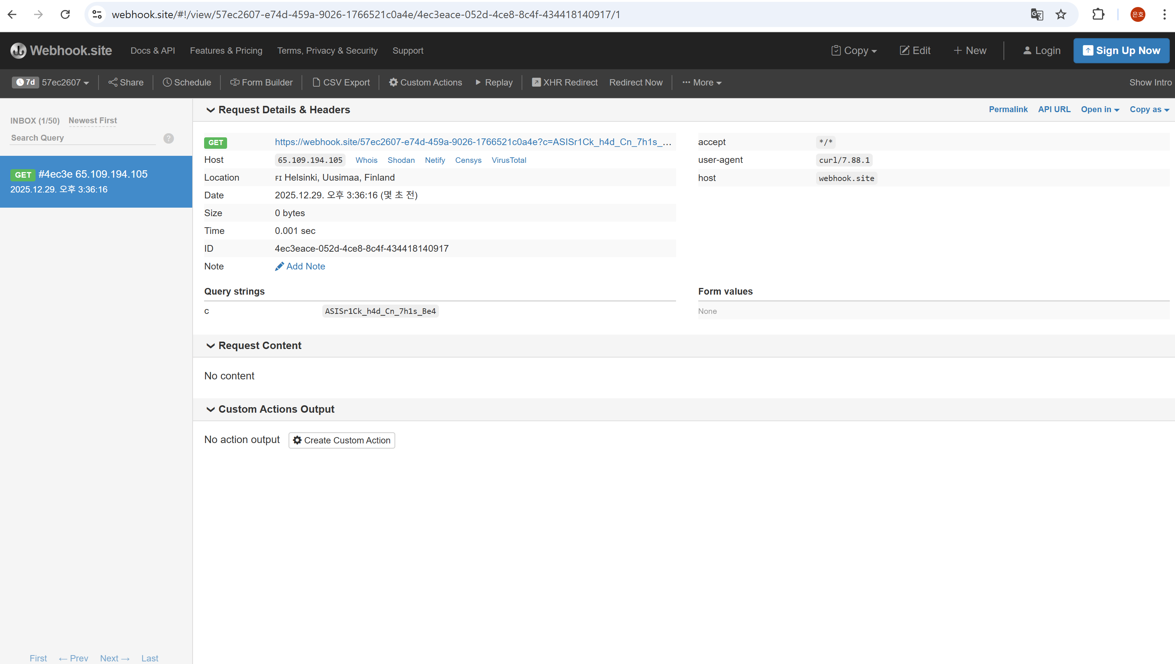Viewport: 1175px width, 664px height.
Task: Bookmark page with the star icon
Action: pos(1061,14)
